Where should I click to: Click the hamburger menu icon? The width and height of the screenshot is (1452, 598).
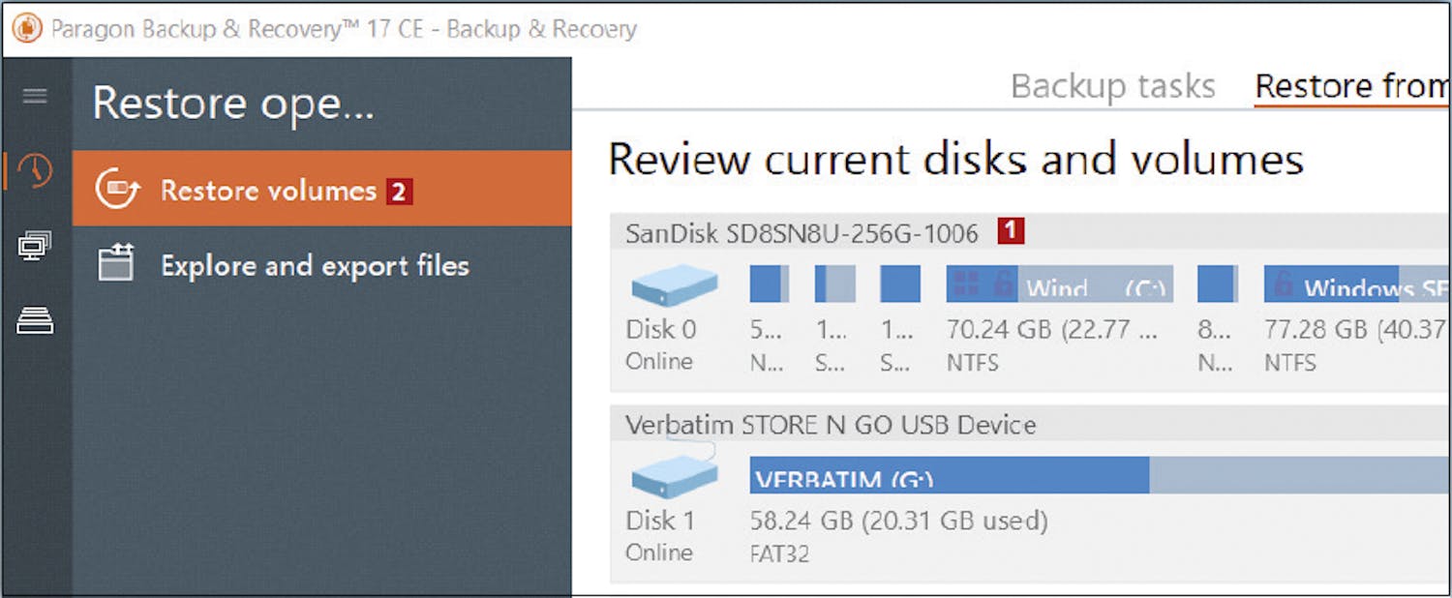pyautogui.click(x=35, y=96)
